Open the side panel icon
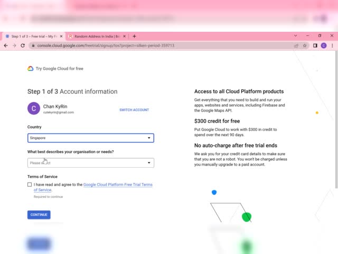338x254 pixels. pos(315,46)
